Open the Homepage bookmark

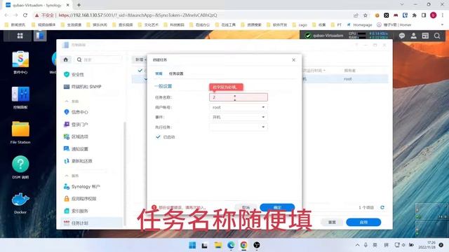tap(359, 25)
